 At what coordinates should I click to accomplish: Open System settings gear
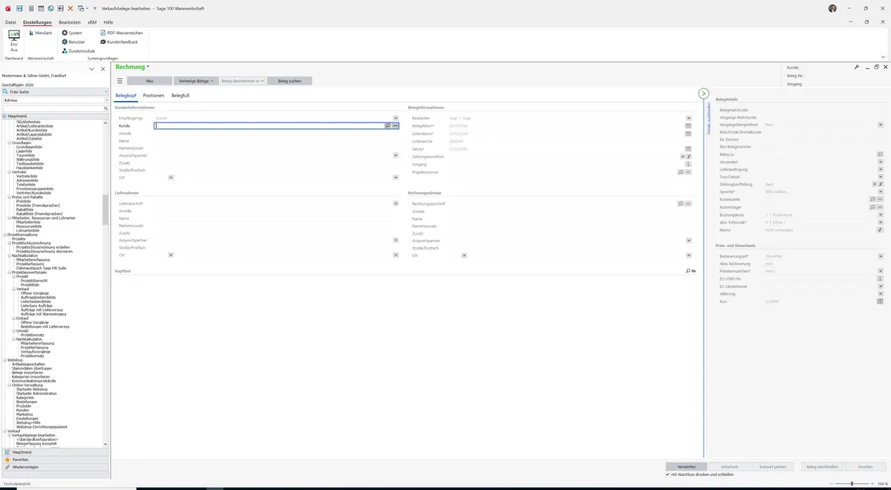tap(72, 33)
